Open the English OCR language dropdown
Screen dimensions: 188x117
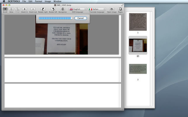(x=78, y=9)
